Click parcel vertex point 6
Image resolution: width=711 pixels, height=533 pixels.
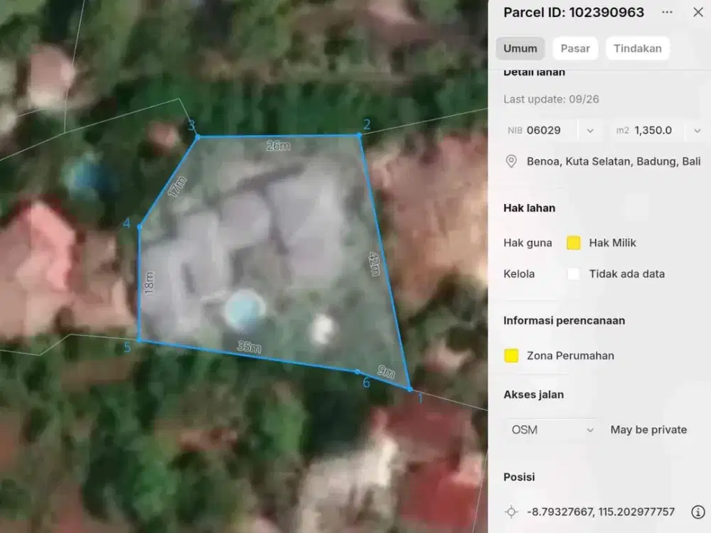pos(358,372)
